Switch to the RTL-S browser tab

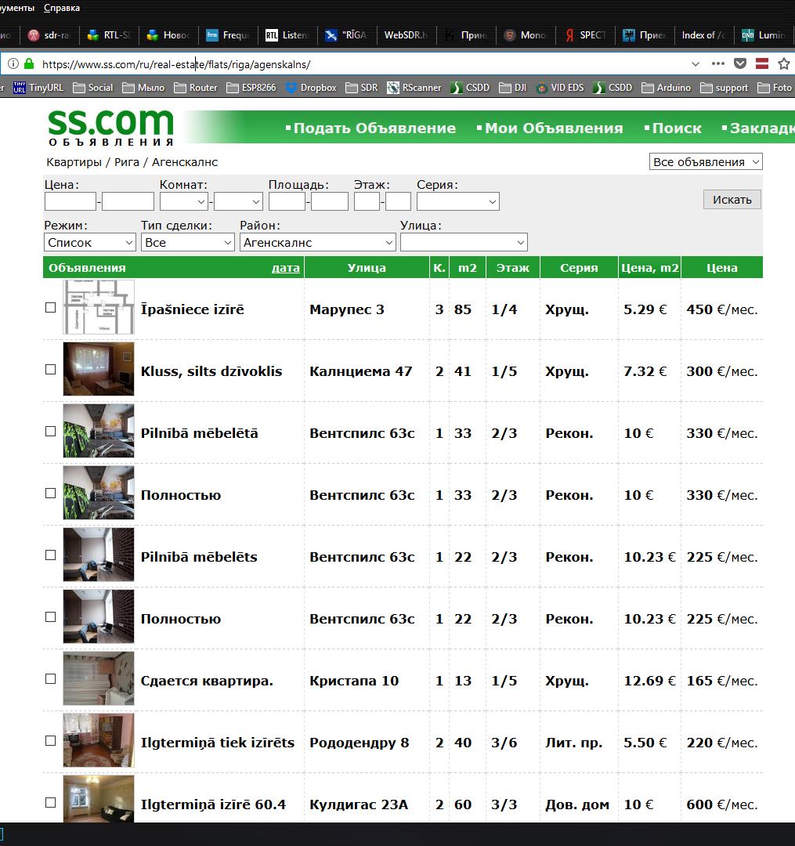[x=109, y=35]
